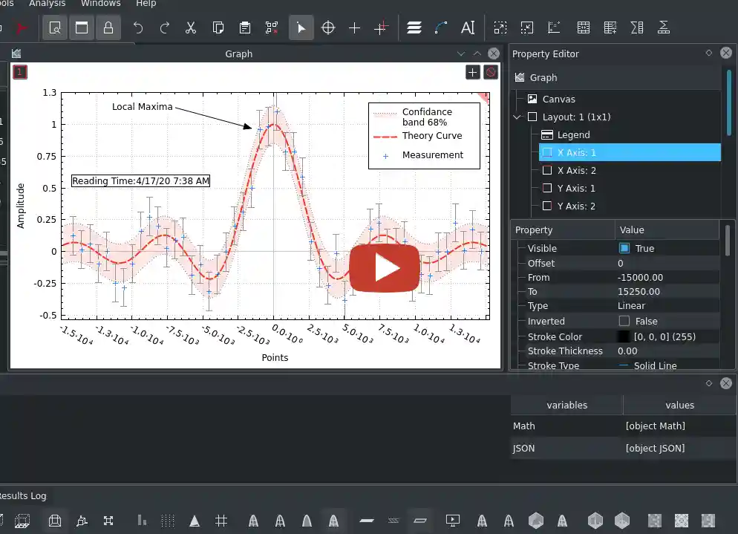
Task: Collapse the Layout: 1 (1x1) tree branch
Action: (x=517, y=117)
